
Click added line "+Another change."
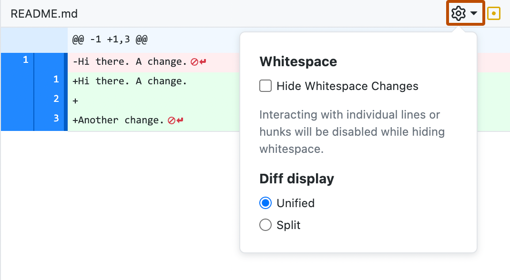point(118,120)
